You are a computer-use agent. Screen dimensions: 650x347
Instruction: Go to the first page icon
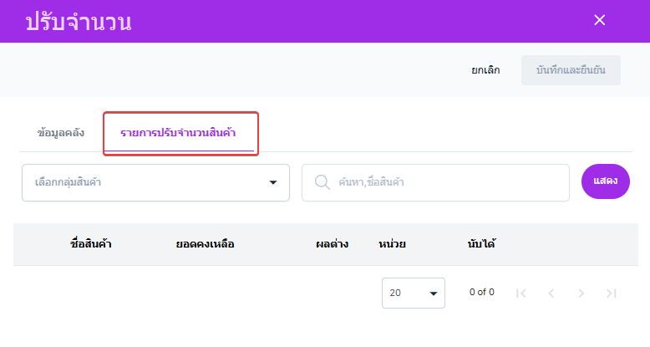521,293
